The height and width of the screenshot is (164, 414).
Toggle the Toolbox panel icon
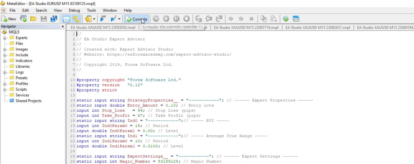click(x=76, y=19)
